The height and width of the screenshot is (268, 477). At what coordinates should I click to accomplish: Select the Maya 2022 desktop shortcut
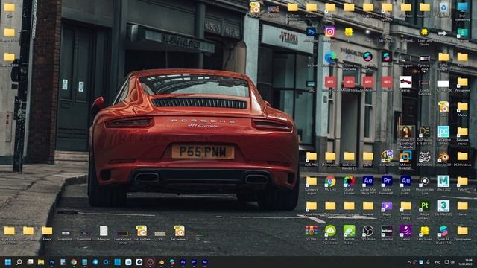coord(443,181)
